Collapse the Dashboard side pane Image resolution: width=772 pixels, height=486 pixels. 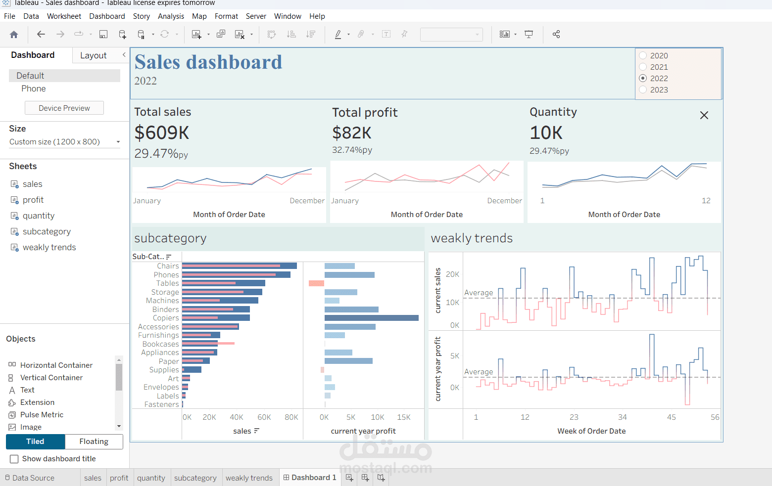tap(124, 55)
